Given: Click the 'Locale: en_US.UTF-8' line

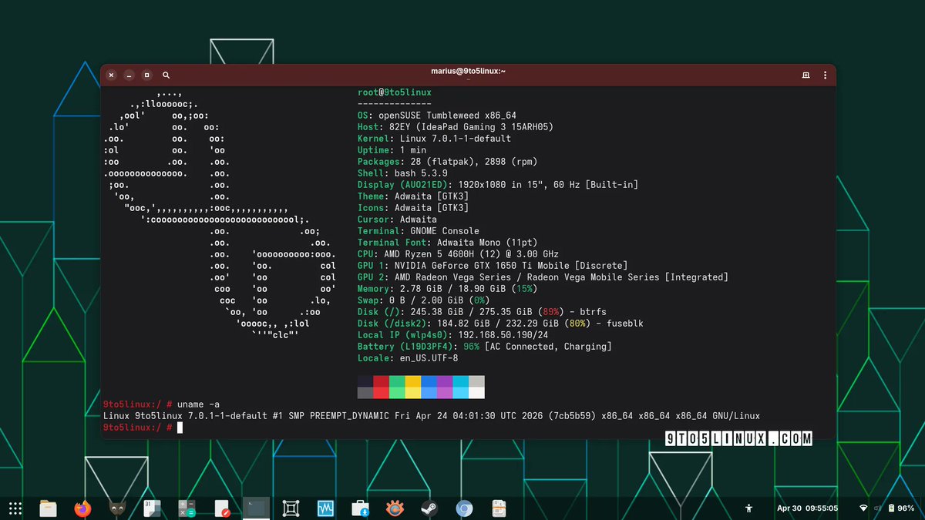Looking at the screenshot, I should click(408, 358).
